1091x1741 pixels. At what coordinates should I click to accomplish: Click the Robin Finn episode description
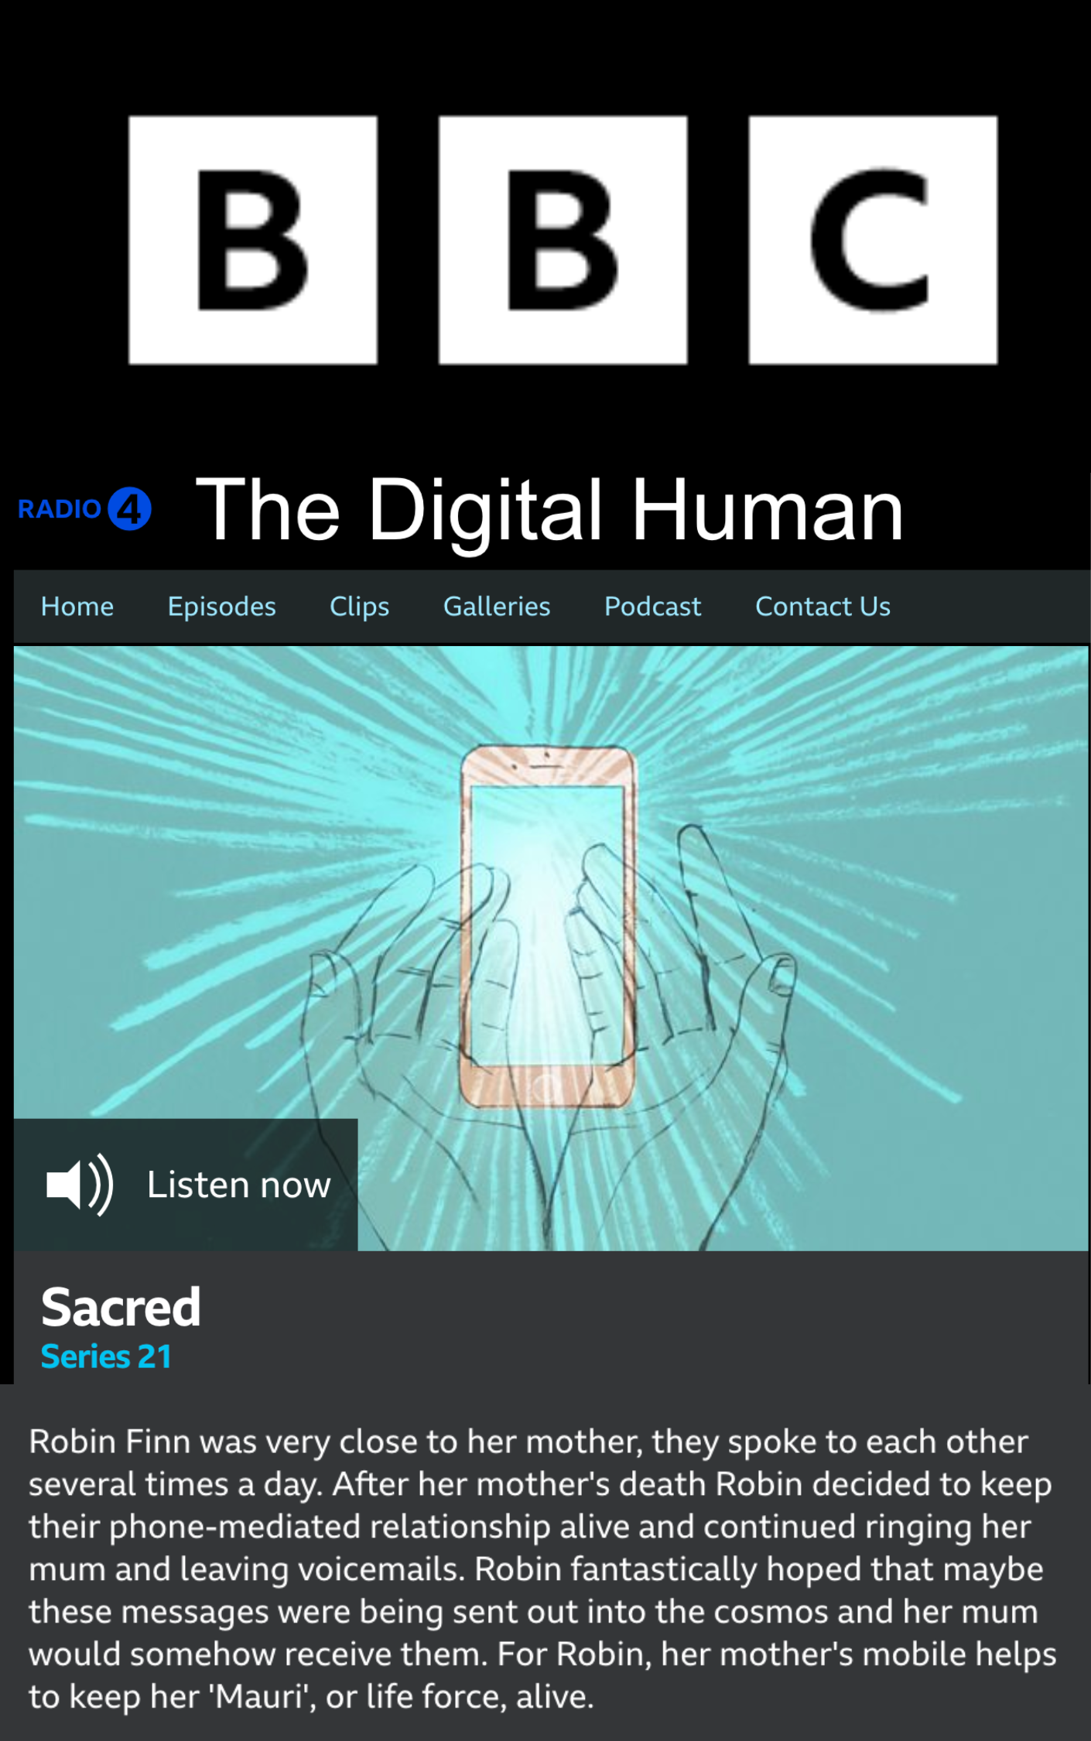click(542, 1568)
